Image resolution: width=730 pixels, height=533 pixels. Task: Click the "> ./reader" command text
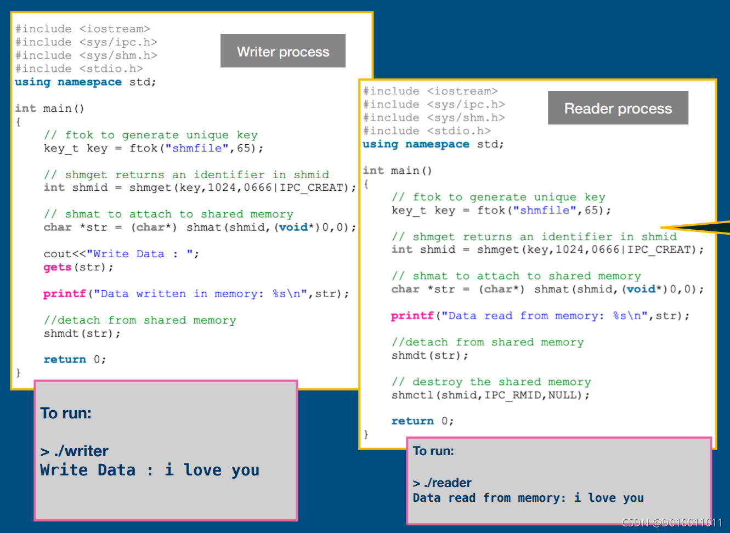click(442, 483)
